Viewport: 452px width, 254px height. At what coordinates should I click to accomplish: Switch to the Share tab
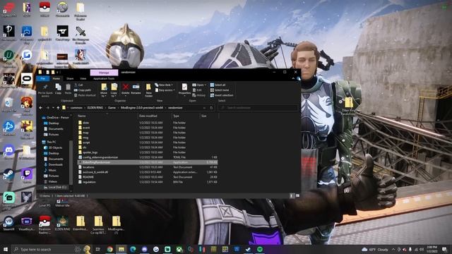[70, 78]
